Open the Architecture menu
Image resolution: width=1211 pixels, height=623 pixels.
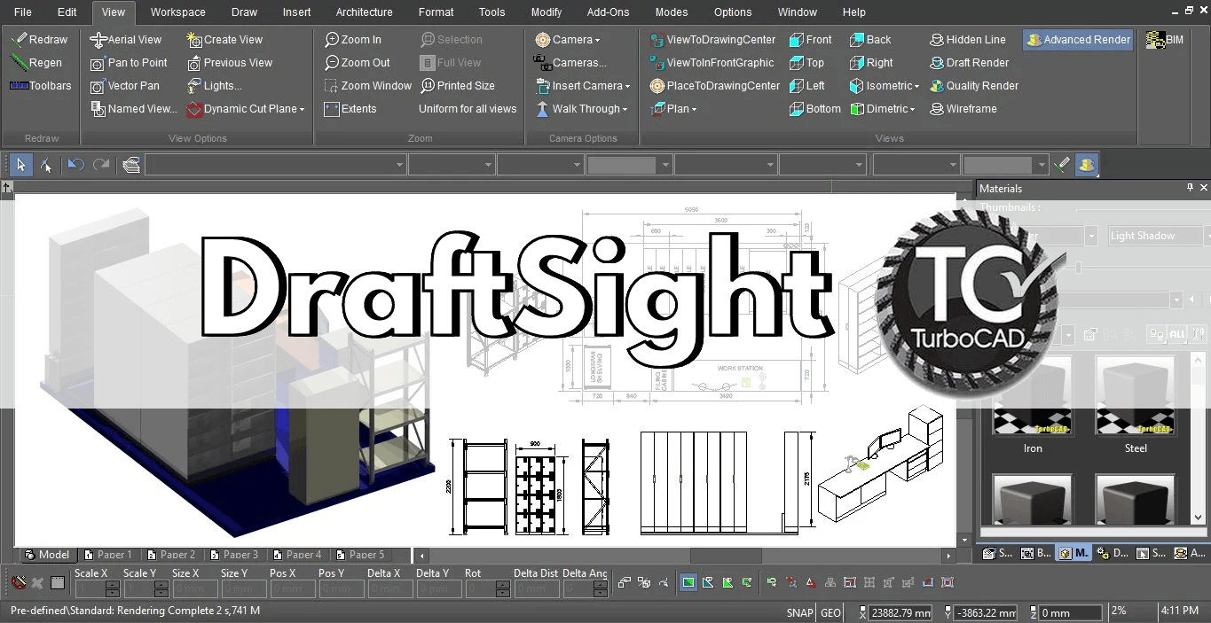364,12
